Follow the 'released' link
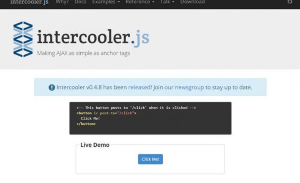300x183 pixels. pyautogui.click(x=140, y=87)
